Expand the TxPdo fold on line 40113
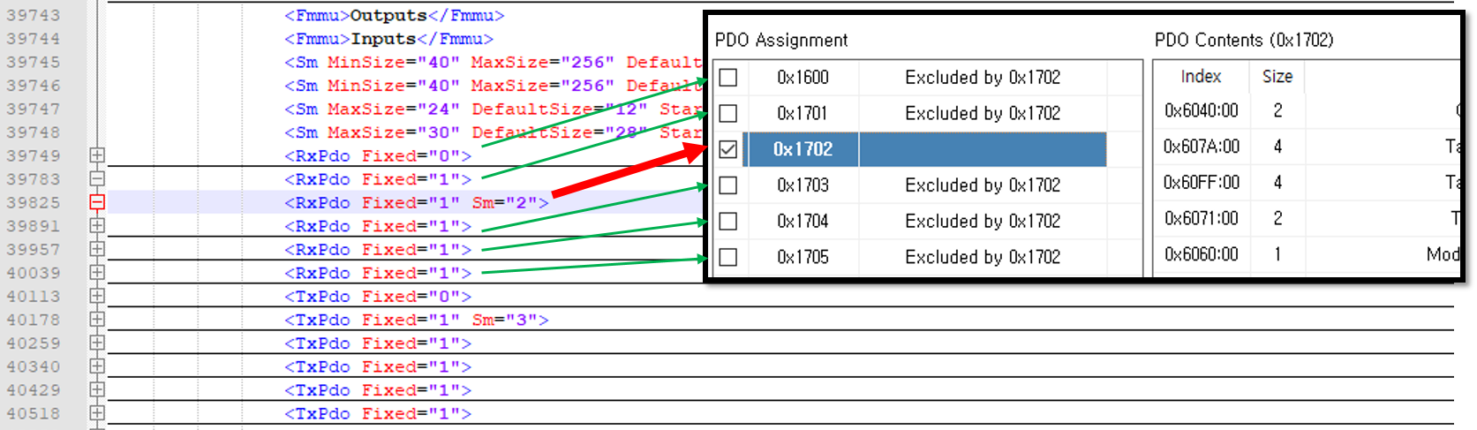The width and height of the screenshot is (1477, 430). (x=97, y=296)
